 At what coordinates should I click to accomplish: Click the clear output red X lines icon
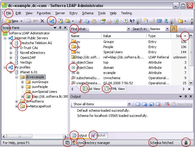coord(167,104)
